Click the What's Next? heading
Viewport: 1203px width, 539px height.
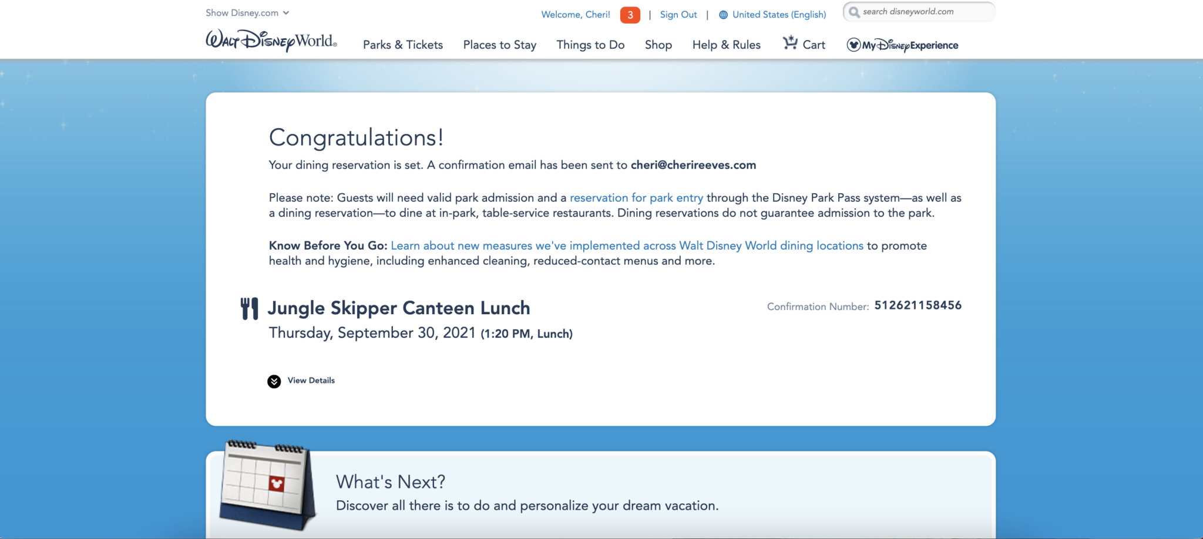(x=391, y=482)
